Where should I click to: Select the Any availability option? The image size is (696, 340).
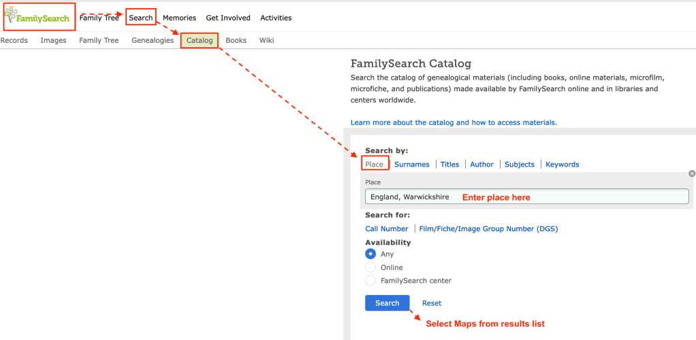[x=370, y=254]
